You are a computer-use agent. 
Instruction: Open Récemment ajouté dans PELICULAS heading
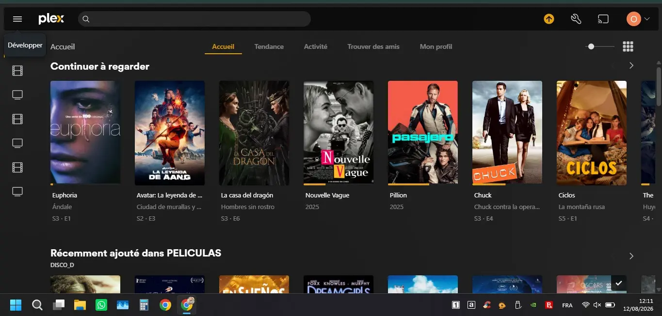pos(136,253)
